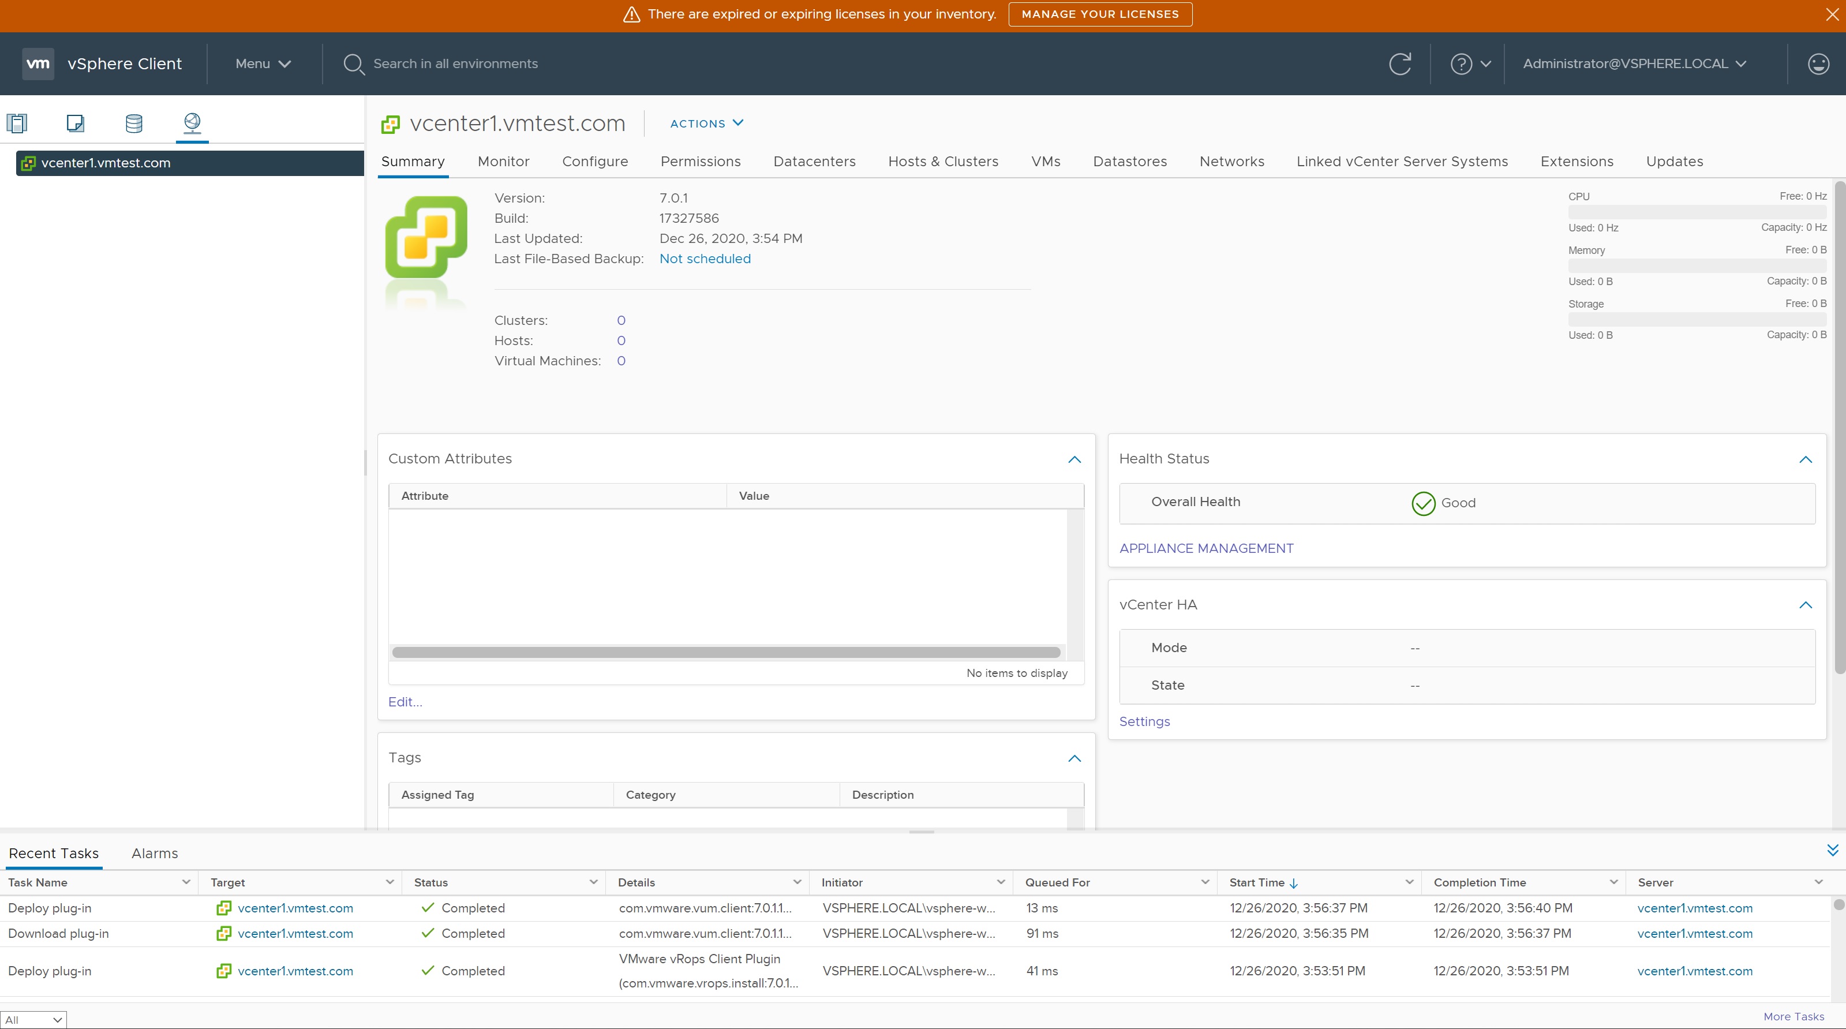
Task: Open the help question mark menu
Action: [x=1470, y=65]
